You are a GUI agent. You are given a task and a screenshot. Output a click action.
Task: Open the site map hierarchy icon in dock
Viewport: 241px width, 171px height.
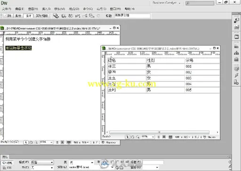point(236,53)
